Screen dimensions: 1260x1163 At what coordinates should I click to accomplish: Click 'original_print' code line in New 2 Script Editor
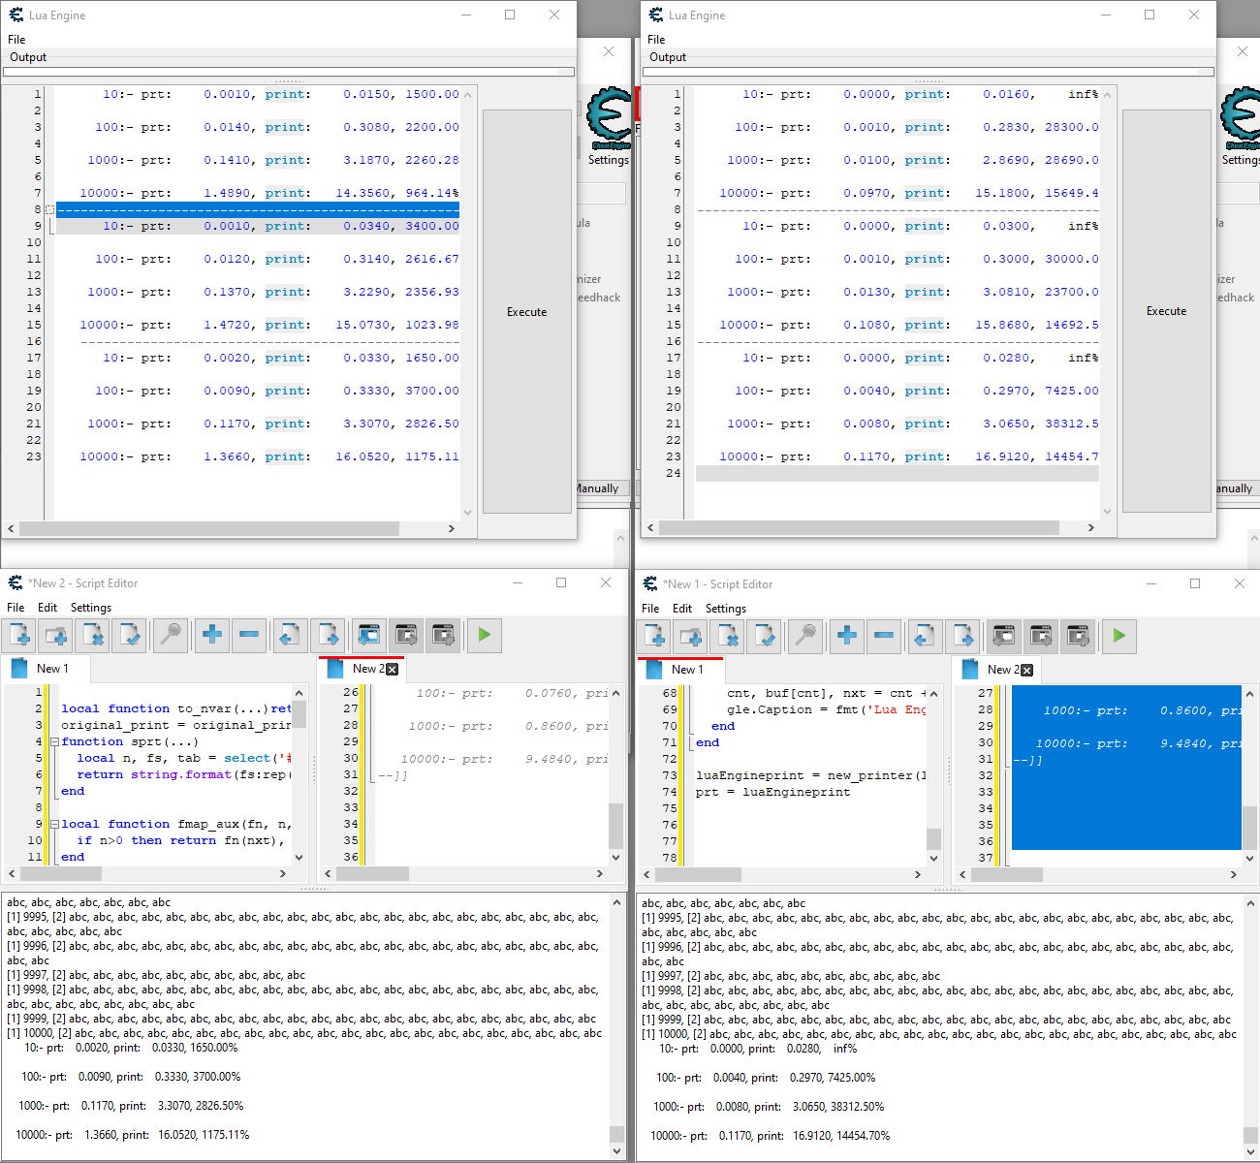175,726
